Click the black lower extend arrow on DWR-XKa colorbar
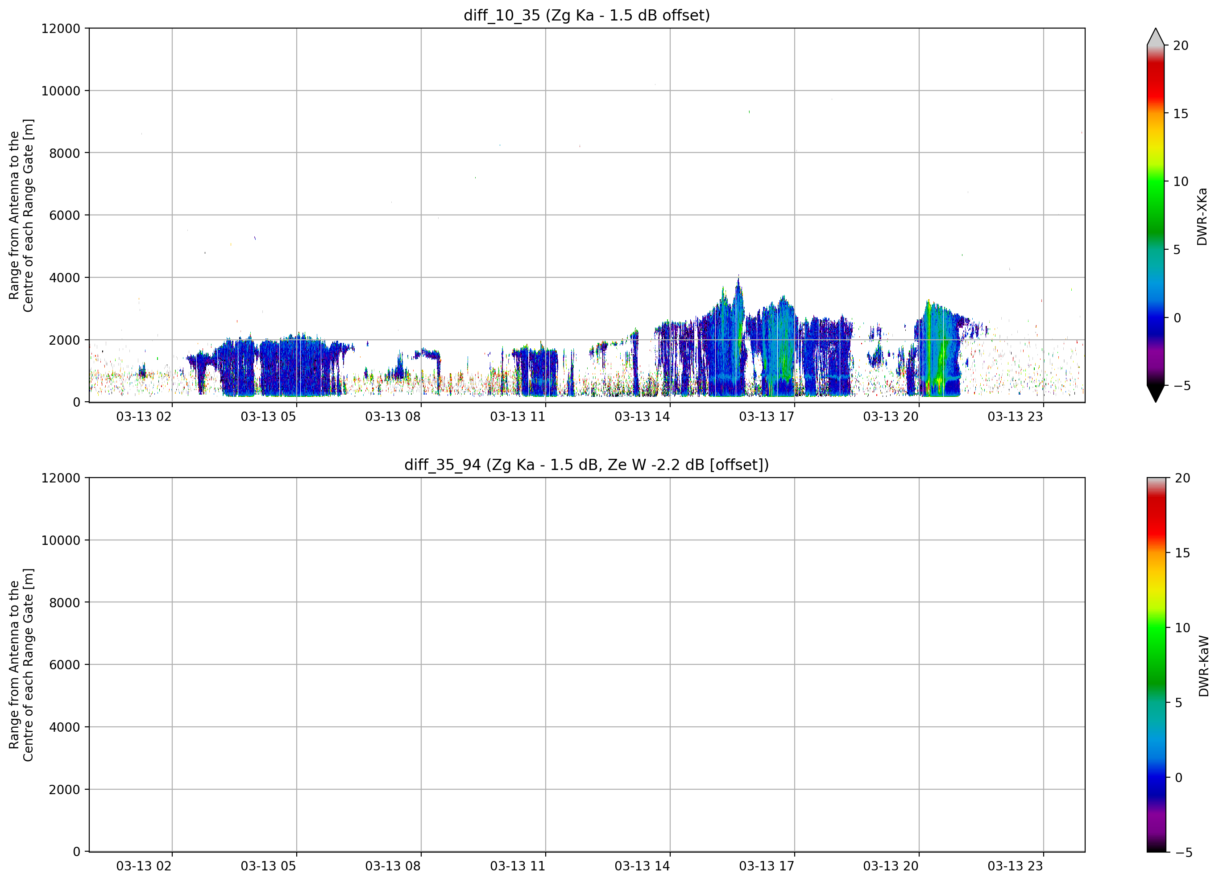Viewport: 1219px width, 882px height. [1156, 394]
